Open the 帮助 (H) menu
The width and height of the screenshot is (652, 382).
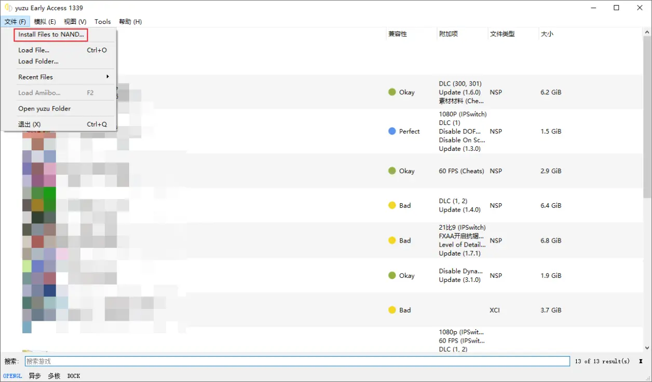pos(130,21)
